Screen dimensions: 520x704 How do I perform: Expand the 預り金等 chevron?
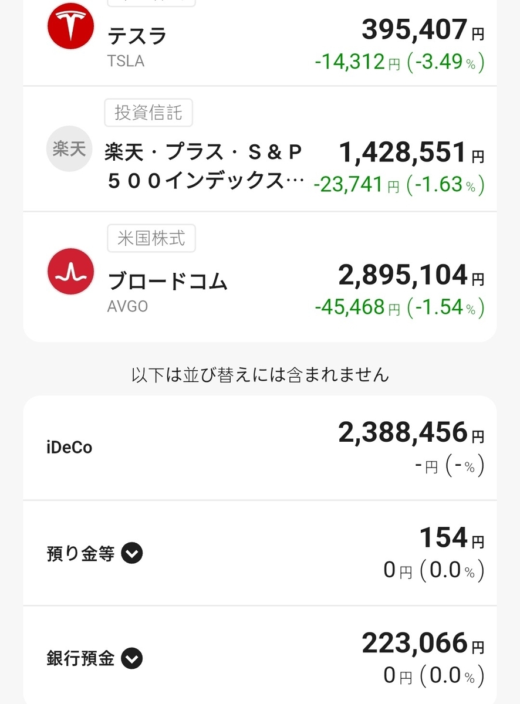pos(132,553)
